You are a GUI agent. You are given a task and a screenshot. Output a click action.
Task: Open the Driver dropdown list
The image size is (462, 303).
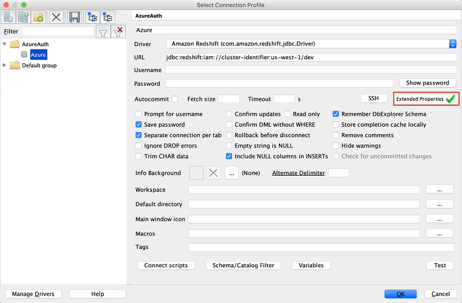(453, 44)
